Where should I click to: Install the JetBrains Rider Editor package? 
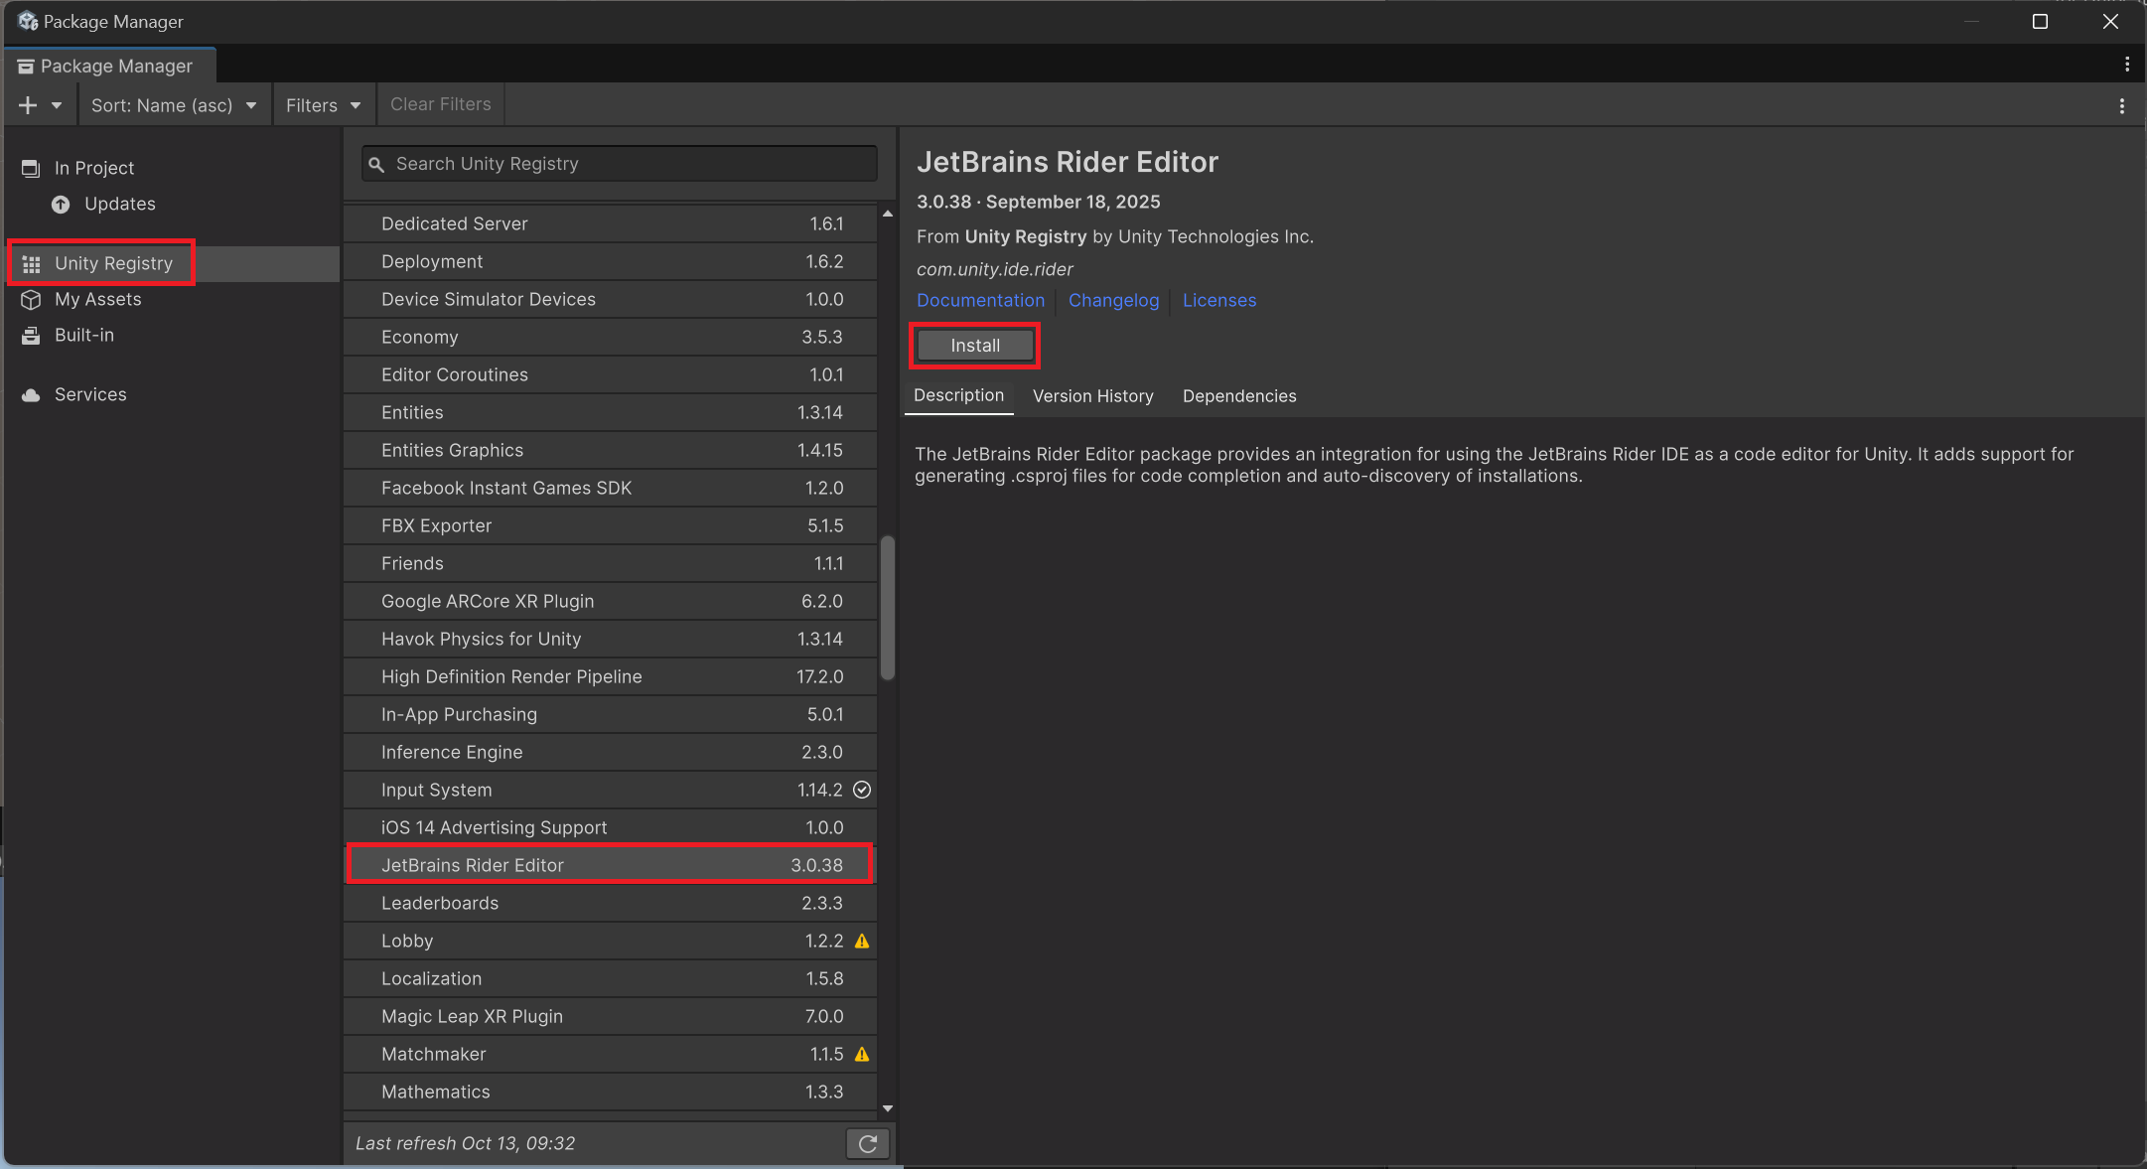(974, 346)
